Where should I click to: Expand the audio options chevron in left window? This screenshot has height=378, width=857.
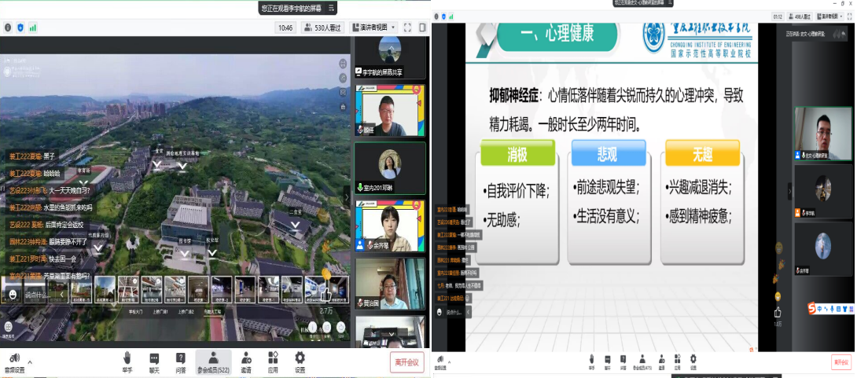pos(30,361)
